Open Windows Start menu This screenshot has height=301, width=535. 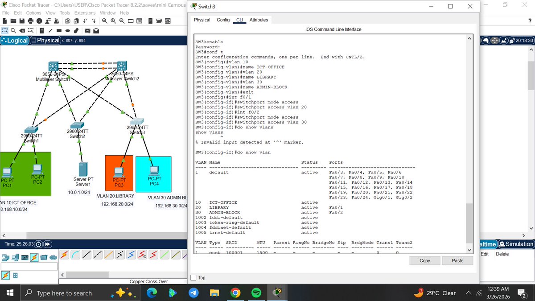(x=10, y=293)
